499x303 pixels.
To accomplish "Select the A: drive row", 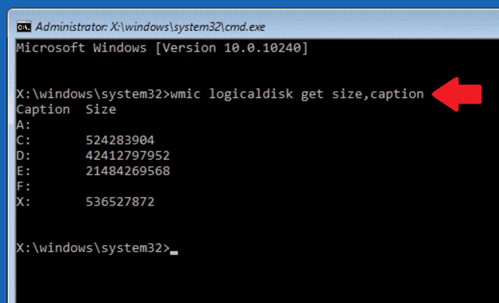I will point(24,125).
